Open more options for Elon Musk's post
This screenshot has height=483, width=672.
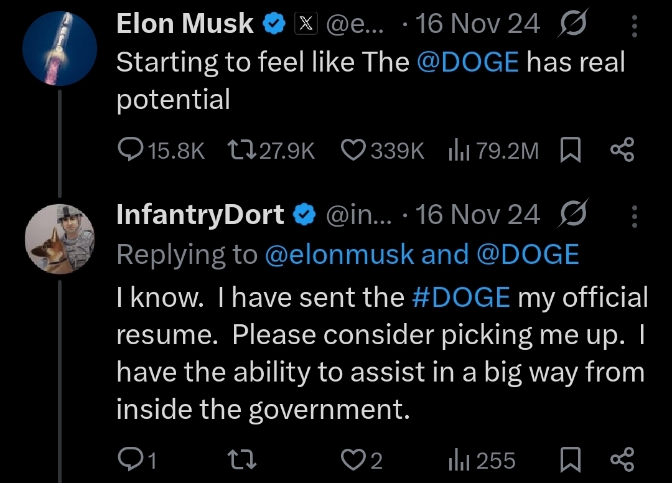pyautogui.click(x=634, y=26)
